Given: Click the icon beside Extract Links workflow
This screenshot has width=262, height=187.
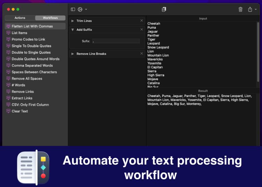Looking at the screenshot, I should [8, 98].
